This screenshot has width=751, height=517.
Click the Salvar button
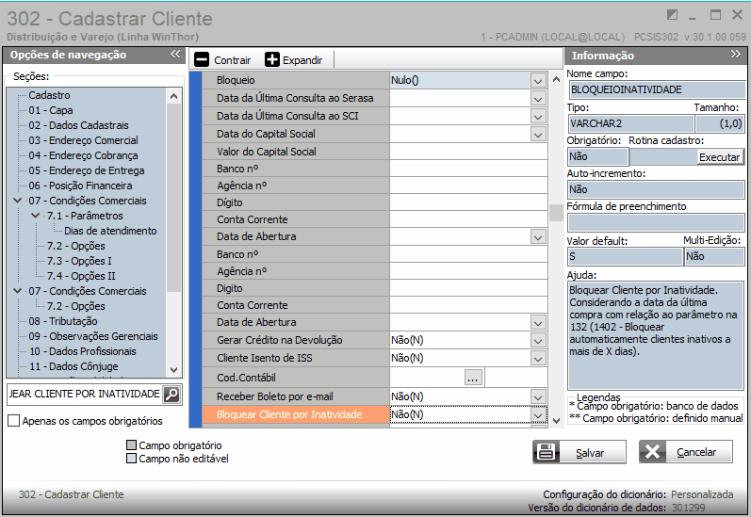[580, 452]
